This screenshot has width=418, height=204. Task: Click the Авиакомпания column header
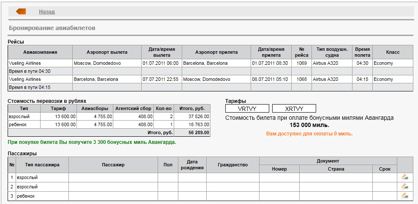tap(40, 52)
